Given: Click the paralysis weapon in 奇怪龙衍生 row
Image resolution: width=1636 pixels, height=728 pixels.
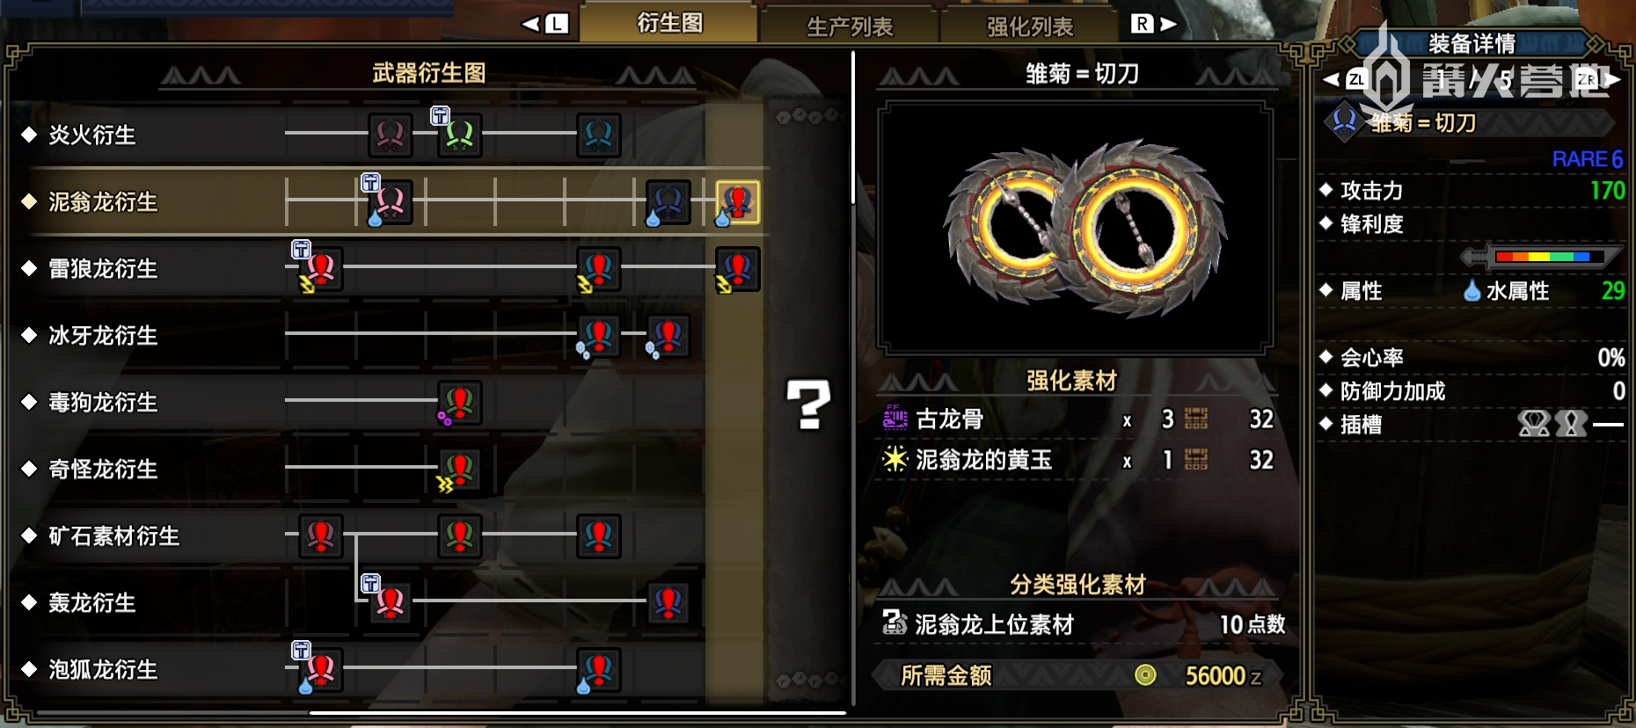Looking at the screenshot, I should pyautogui.click(x=459, y=470).
